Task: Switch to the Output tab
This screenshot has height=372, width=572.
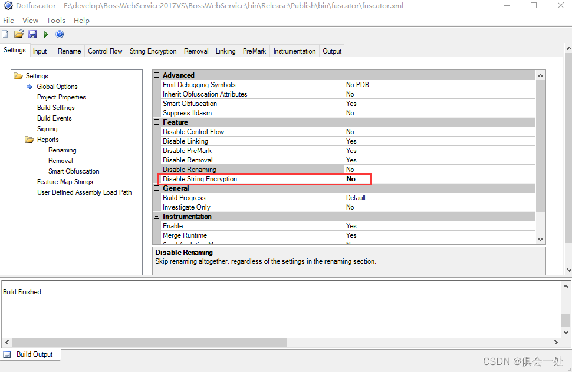Action: click(x=332, y=51)
